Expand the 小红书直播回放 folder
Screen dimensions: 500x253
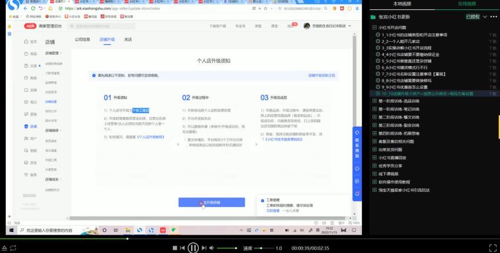click(374, 158)
